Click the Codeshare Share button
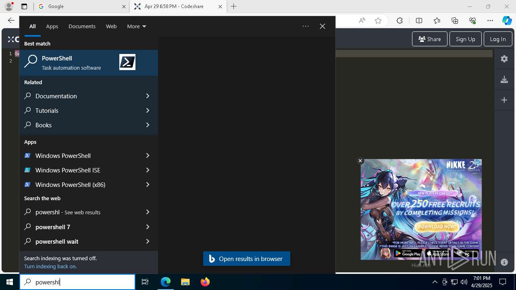This screenshot has width=516, height=290. point(430,39)
